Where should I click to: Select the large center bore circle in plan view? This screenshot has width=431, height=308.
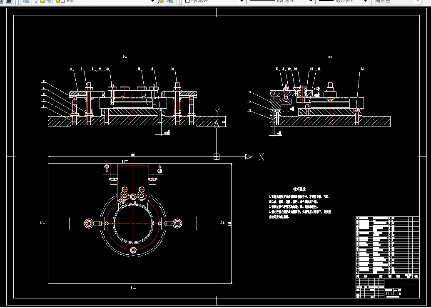133,224
